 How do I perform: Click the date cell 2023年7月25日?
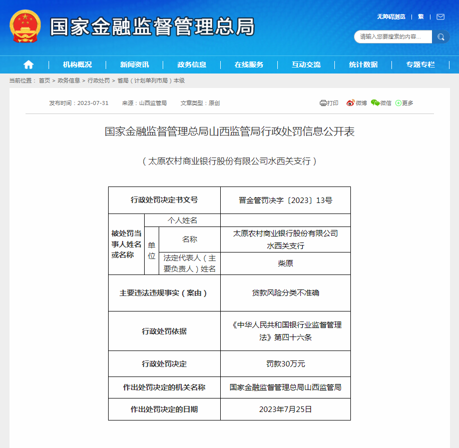285,409
